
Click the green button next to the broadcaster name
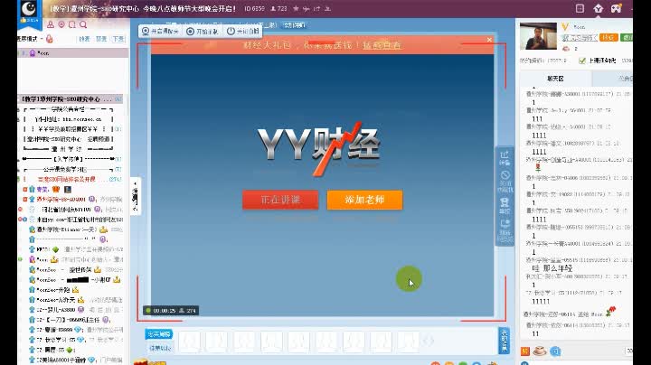tap(626, 37)
